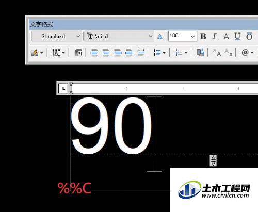Click the @ Symbol icon
The height and width of the screenshot is (212, 258).
click(245, 52)
